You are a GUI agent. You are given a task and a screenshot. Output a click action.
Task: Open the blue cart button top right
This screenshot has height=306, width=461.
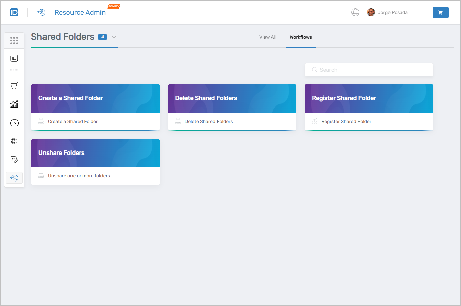tap(440, 12)
